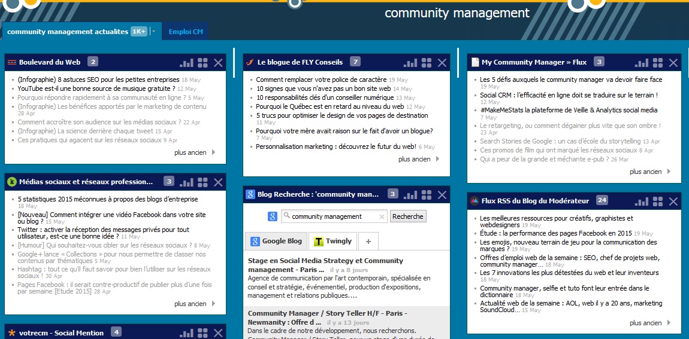The height and width of the screenshot is (339, 689).
Task: Click grid view icon in Le blogue de FLY Conseils
Action: coord(427,62)
